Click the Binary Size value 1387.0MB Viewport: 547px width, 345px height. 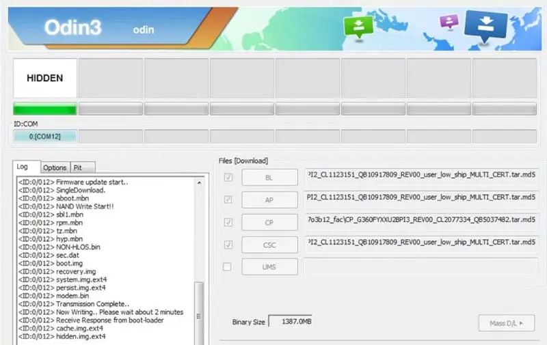(x=290, y=321)
